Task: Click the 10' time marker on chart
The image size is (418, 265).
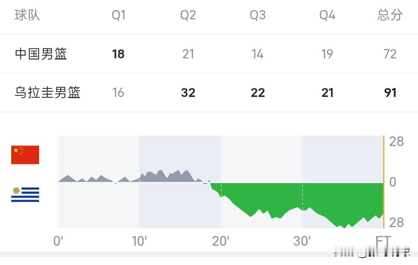Action: click(139, 241)
